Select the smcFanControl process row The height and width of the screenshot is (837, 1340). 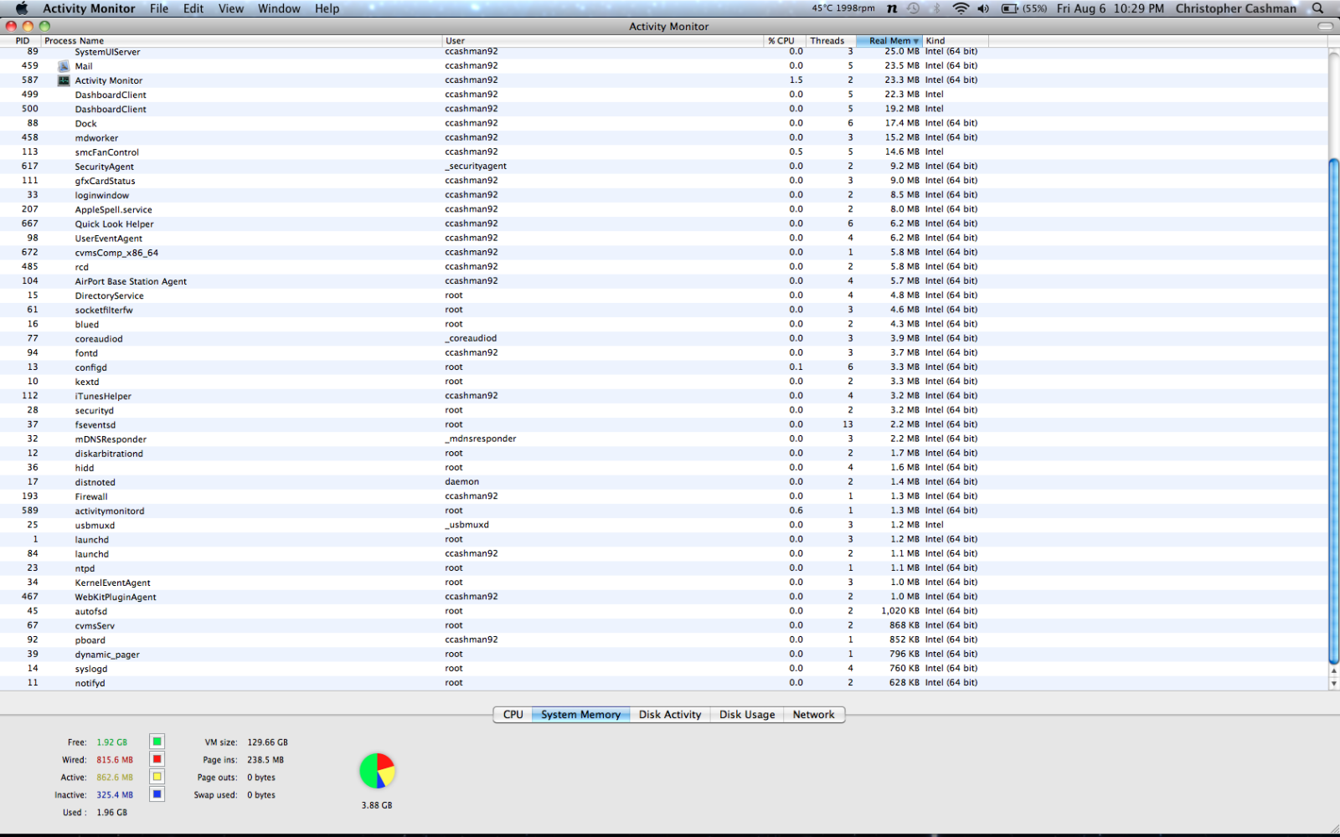(664, 151)
